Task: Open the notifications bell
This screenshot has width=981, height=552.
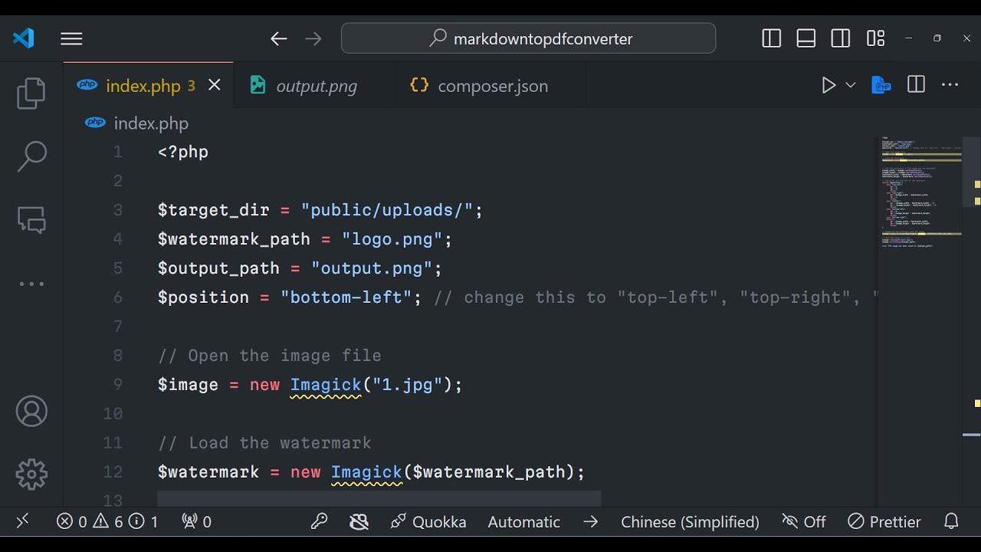Action: (951, 522)
